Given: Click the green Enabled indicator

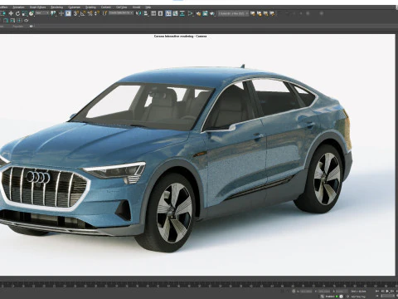Looking at the screenshot, I should [x=337, y=297].
